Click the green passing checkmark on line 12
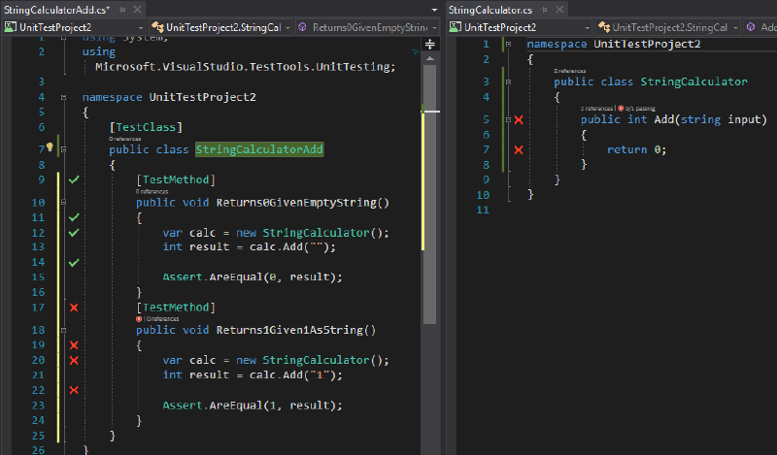The height and width of the screenshot is (455, 777). tap(74, 232)
